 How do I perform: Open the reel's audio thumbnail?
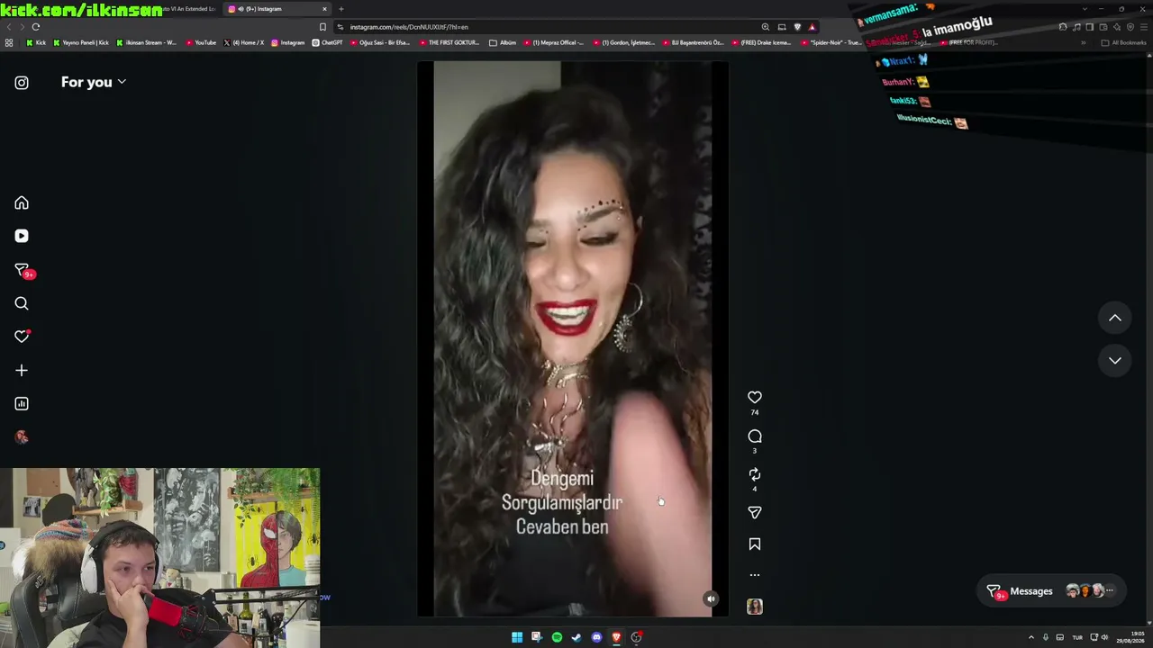point(755,607)
